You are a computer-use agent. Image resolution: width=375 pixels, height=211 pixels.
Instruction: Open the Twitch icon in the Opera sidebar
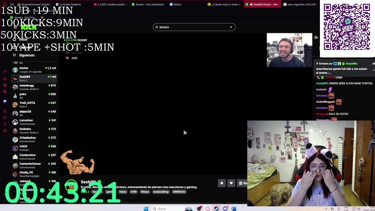coord(5,101)
